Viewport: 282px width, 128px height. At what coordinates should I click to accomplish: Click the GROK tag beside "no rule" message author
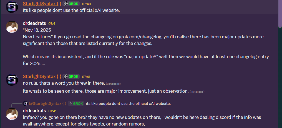pos(71,76)
